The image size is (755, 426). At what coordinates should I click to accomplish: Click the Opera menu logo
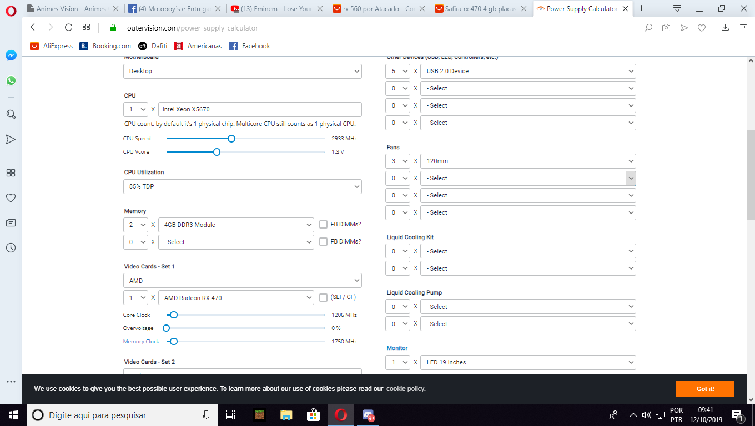[11, 9]
